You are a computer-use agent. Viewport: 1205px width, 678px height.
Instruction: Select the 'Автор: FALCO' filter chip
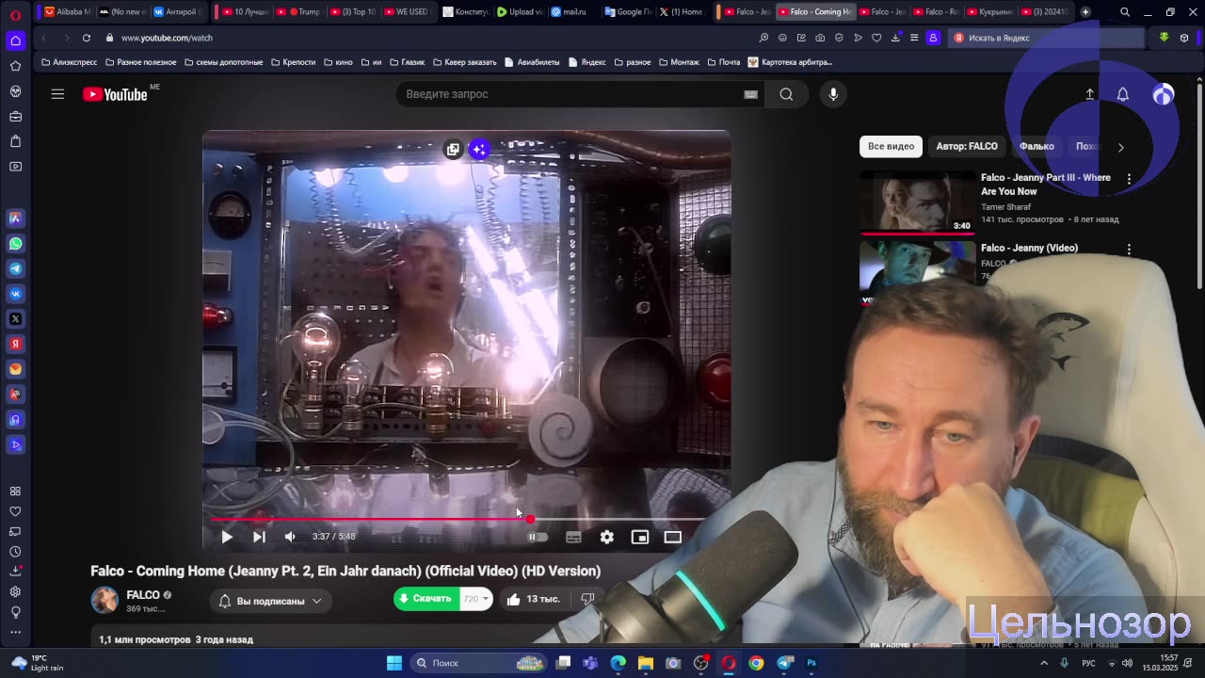[x=967, y=146]
